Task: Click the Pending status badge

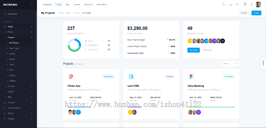Action: (170, 77)
